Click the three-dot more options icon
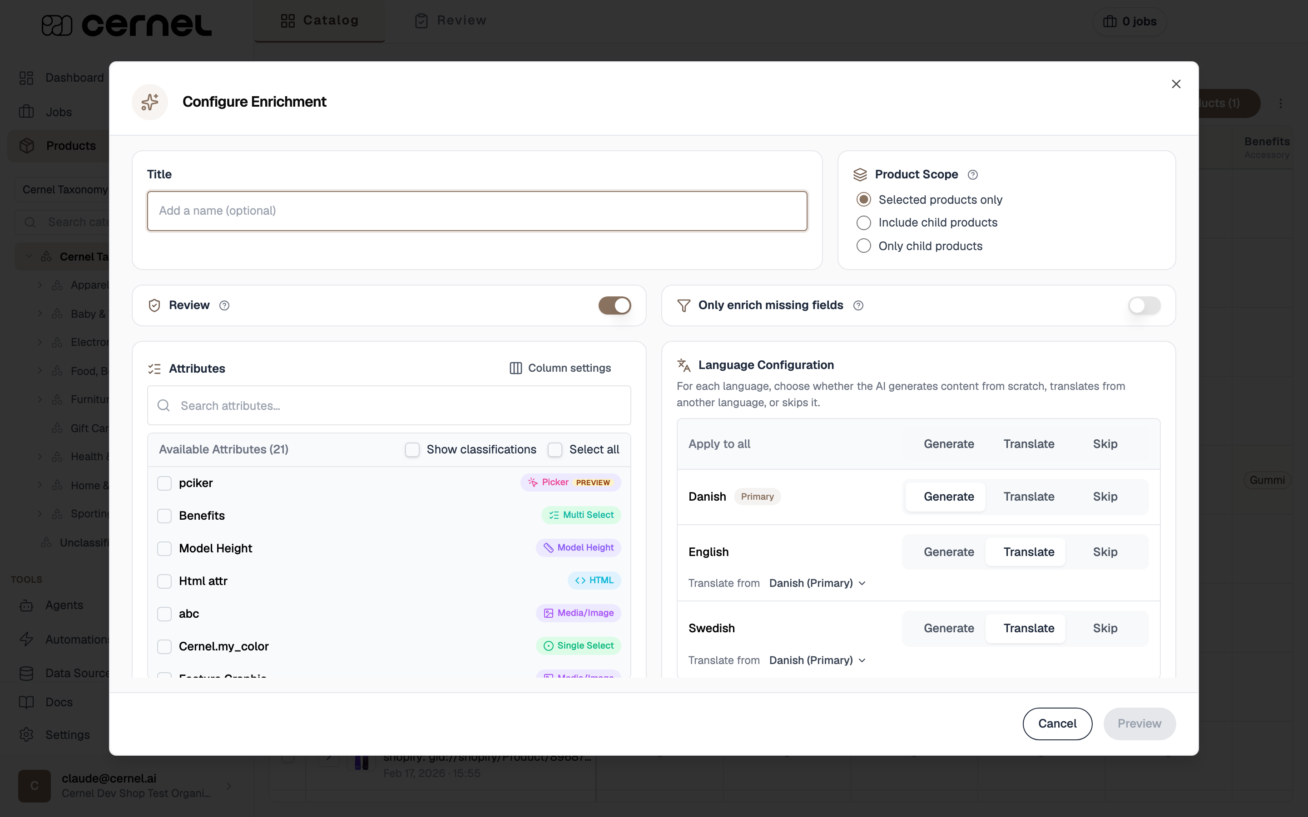 point(1280,103)
